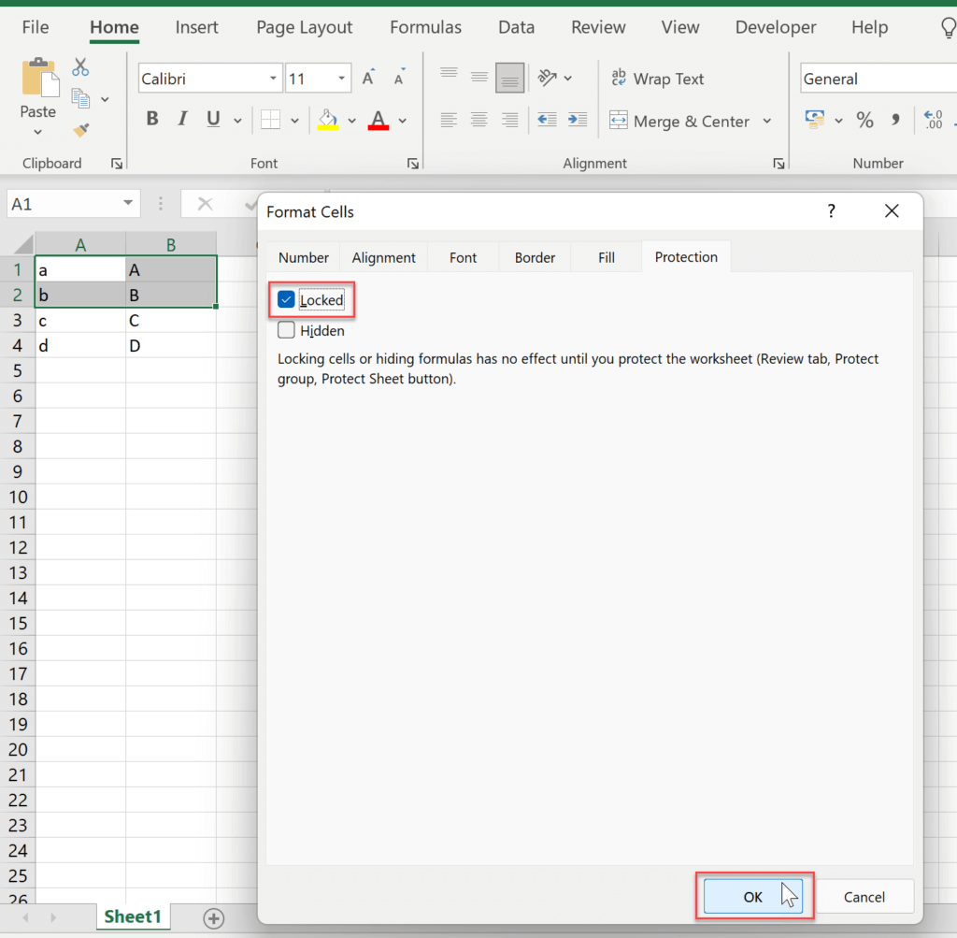Viewport: 957px width, 938px height.
Task: Open font color dropdown arrow
Action: [403, 121]
